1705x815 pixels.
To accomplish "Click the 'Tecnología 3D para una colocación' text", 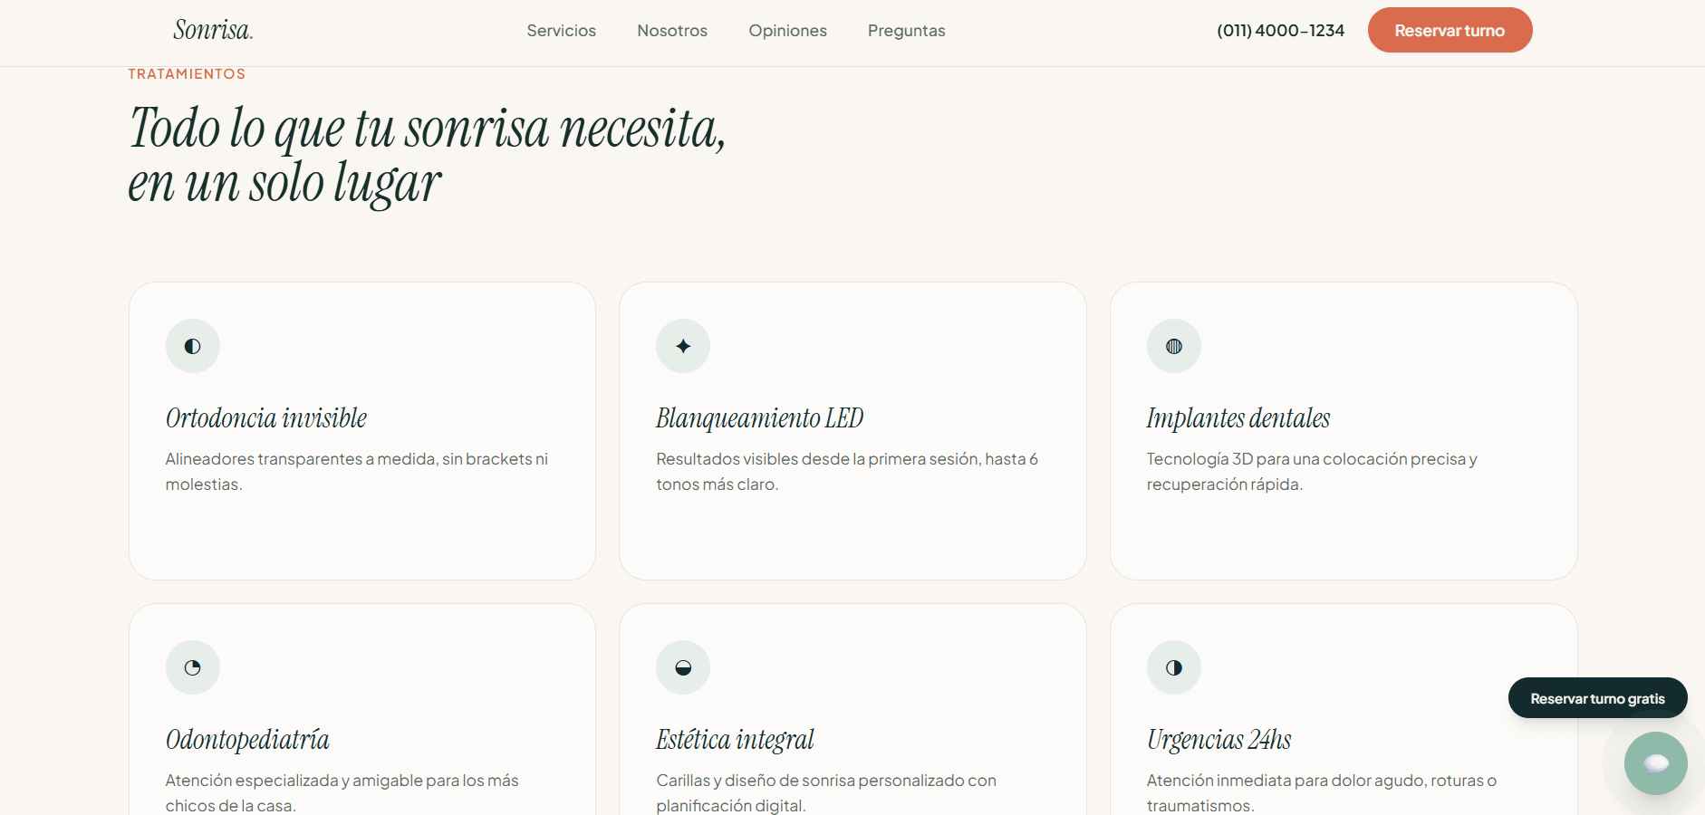I will coord(1312,472).
